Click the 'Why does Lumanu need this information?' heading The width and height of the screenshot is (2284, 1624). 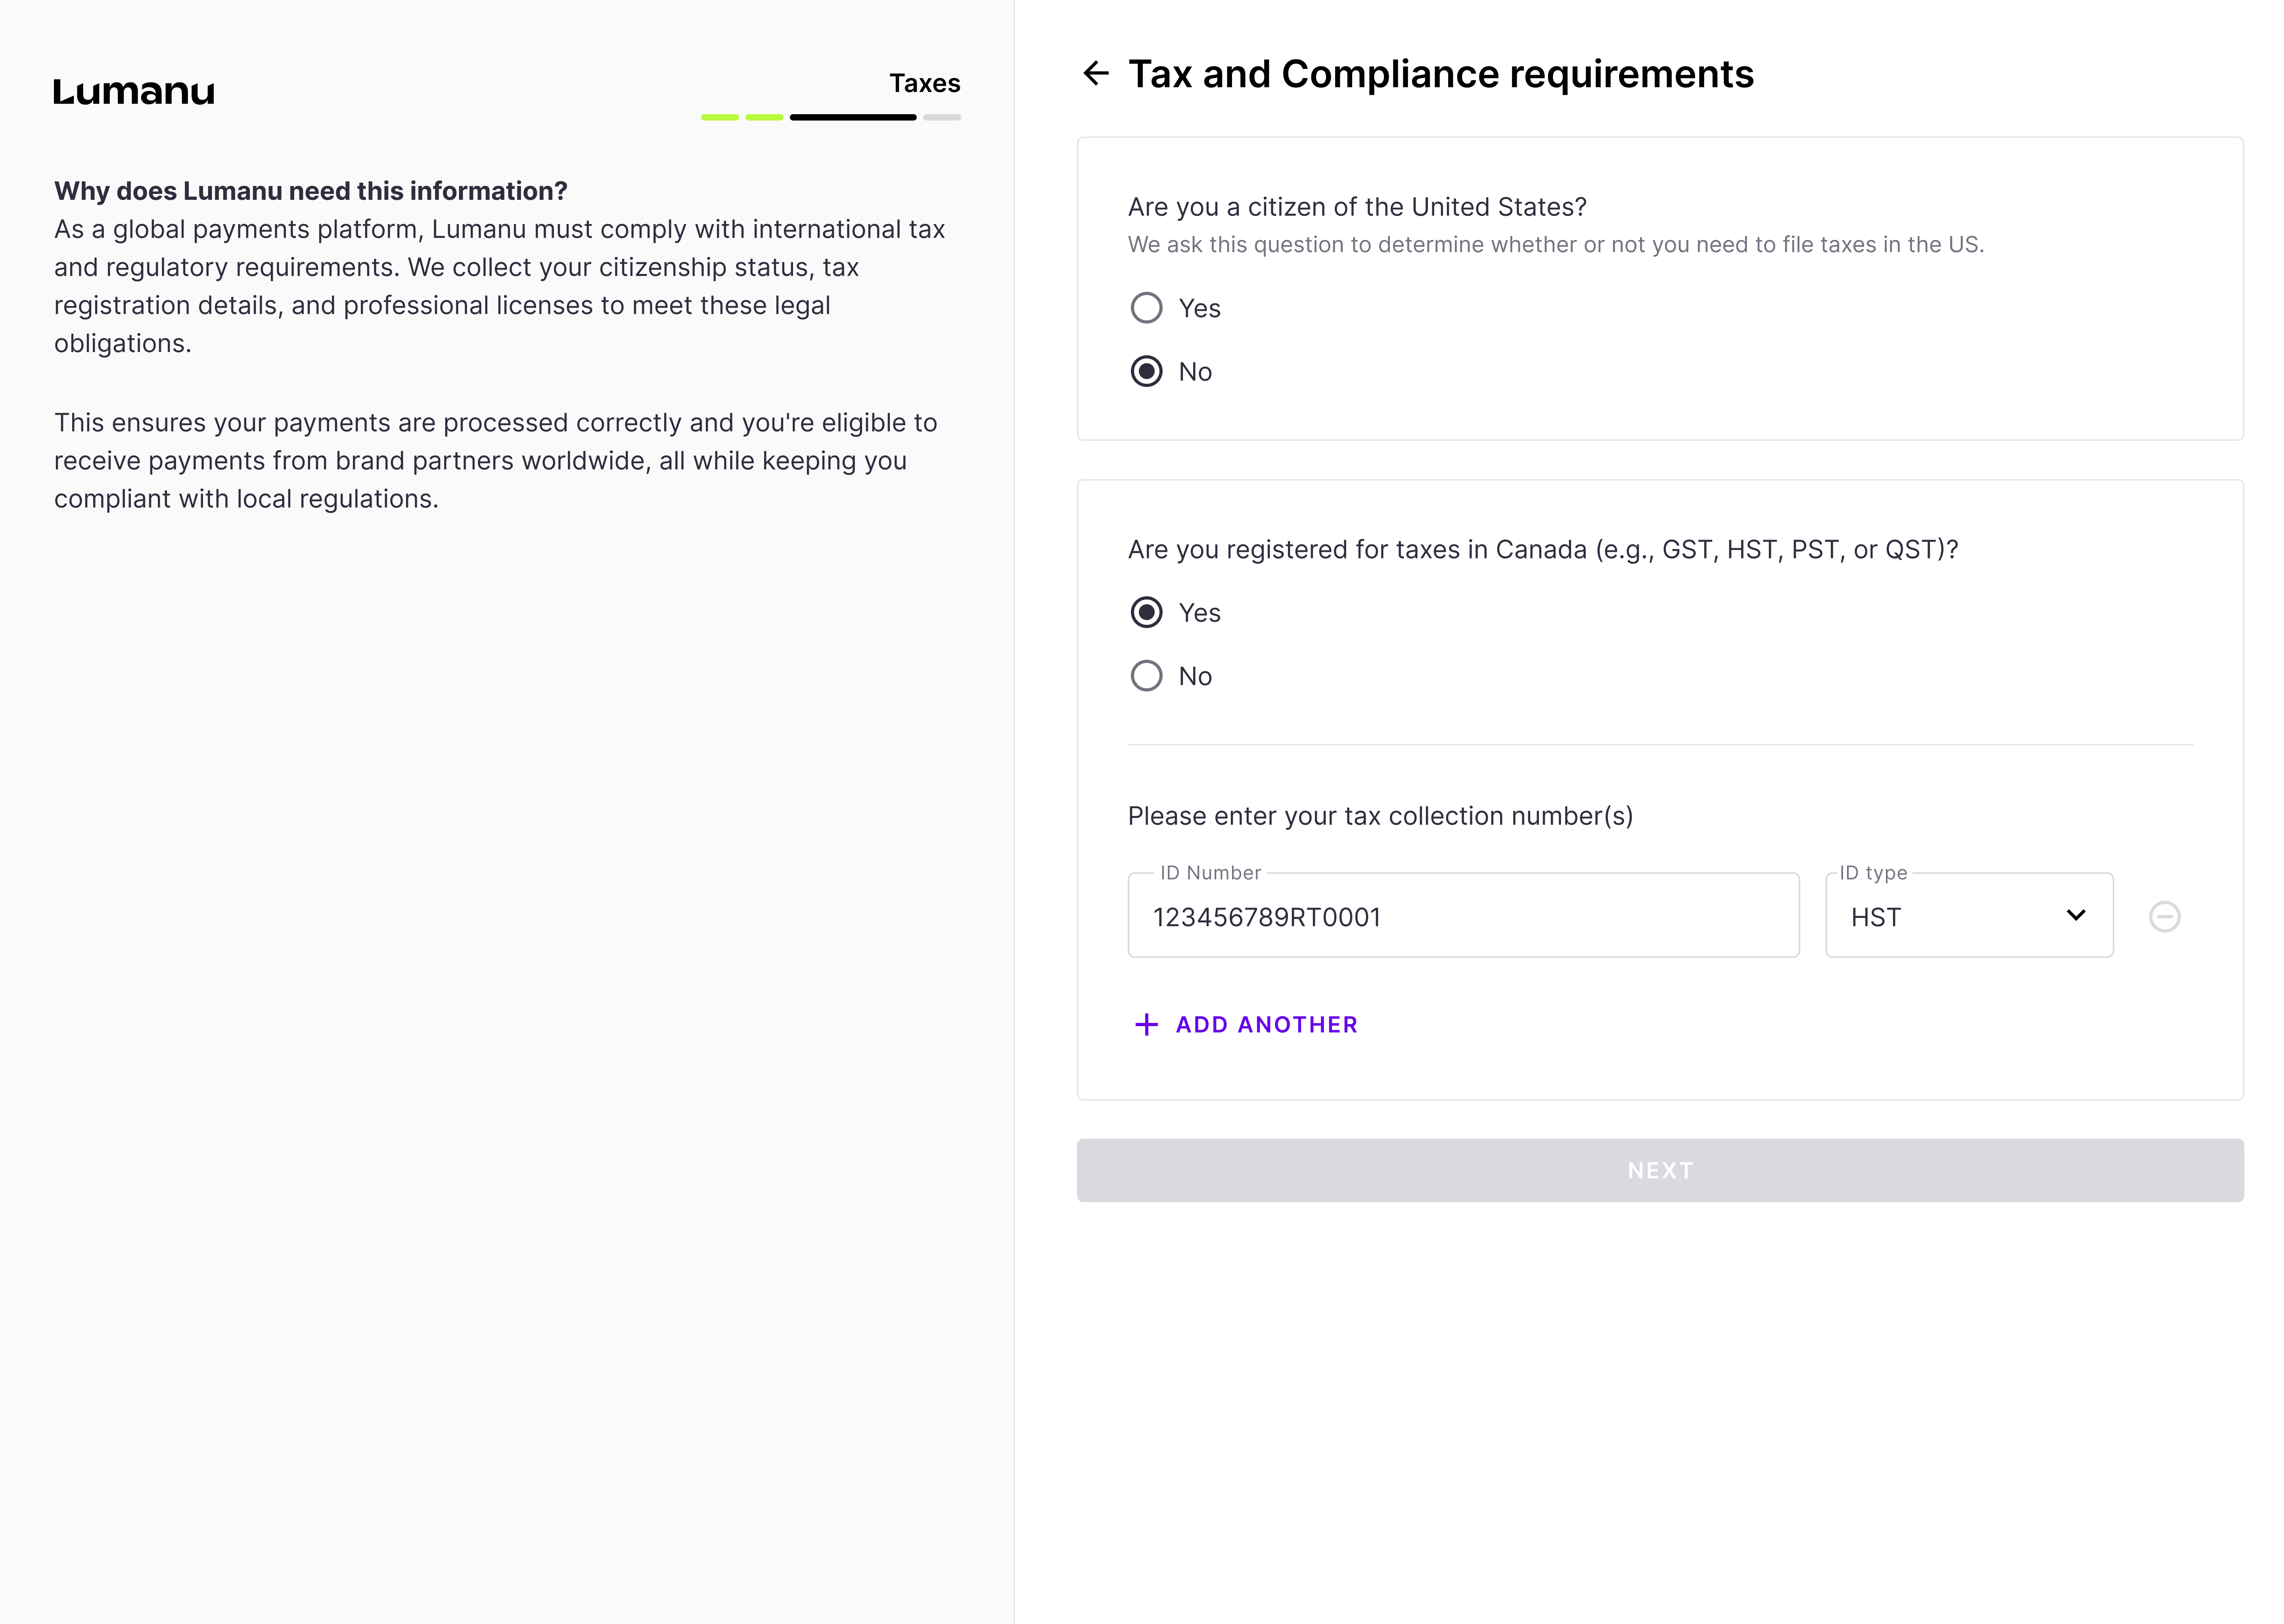tap(311, 191)
